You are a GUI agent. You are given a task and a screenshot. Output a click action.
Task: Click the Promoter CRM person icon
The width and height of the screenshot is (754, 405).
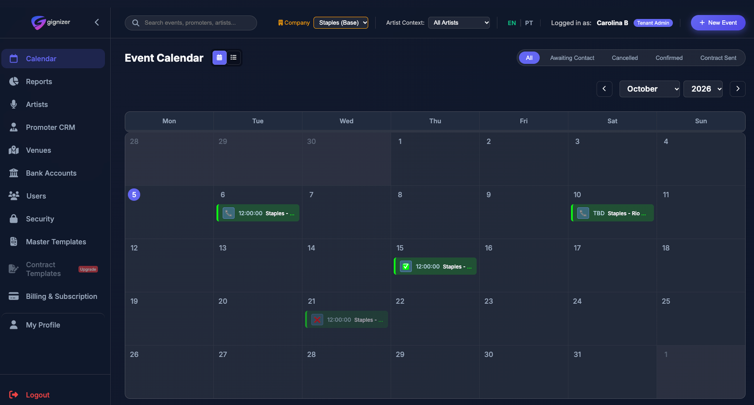point(14,127)
